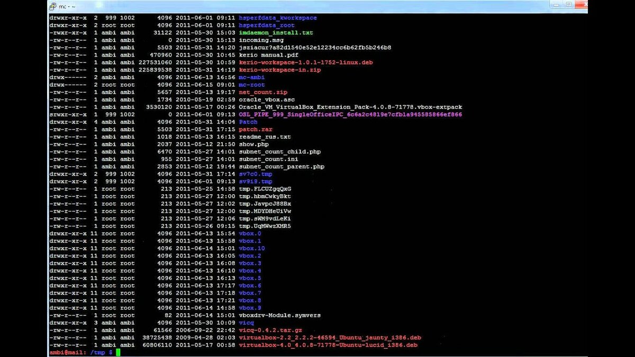Click the file size value 227531060
The height and width of the screenshot is (357, 635).
tap(156, 62)
